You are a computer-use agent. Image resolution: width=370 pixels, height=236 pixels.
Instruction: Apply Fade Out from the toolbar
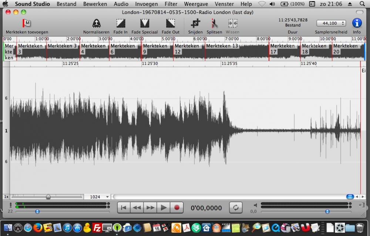(x=170, y=24)
